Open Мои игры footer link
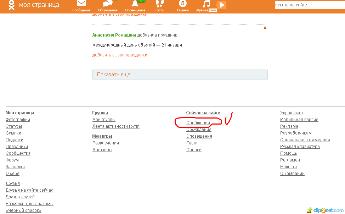345x214 pixels. tap(102, 136)
